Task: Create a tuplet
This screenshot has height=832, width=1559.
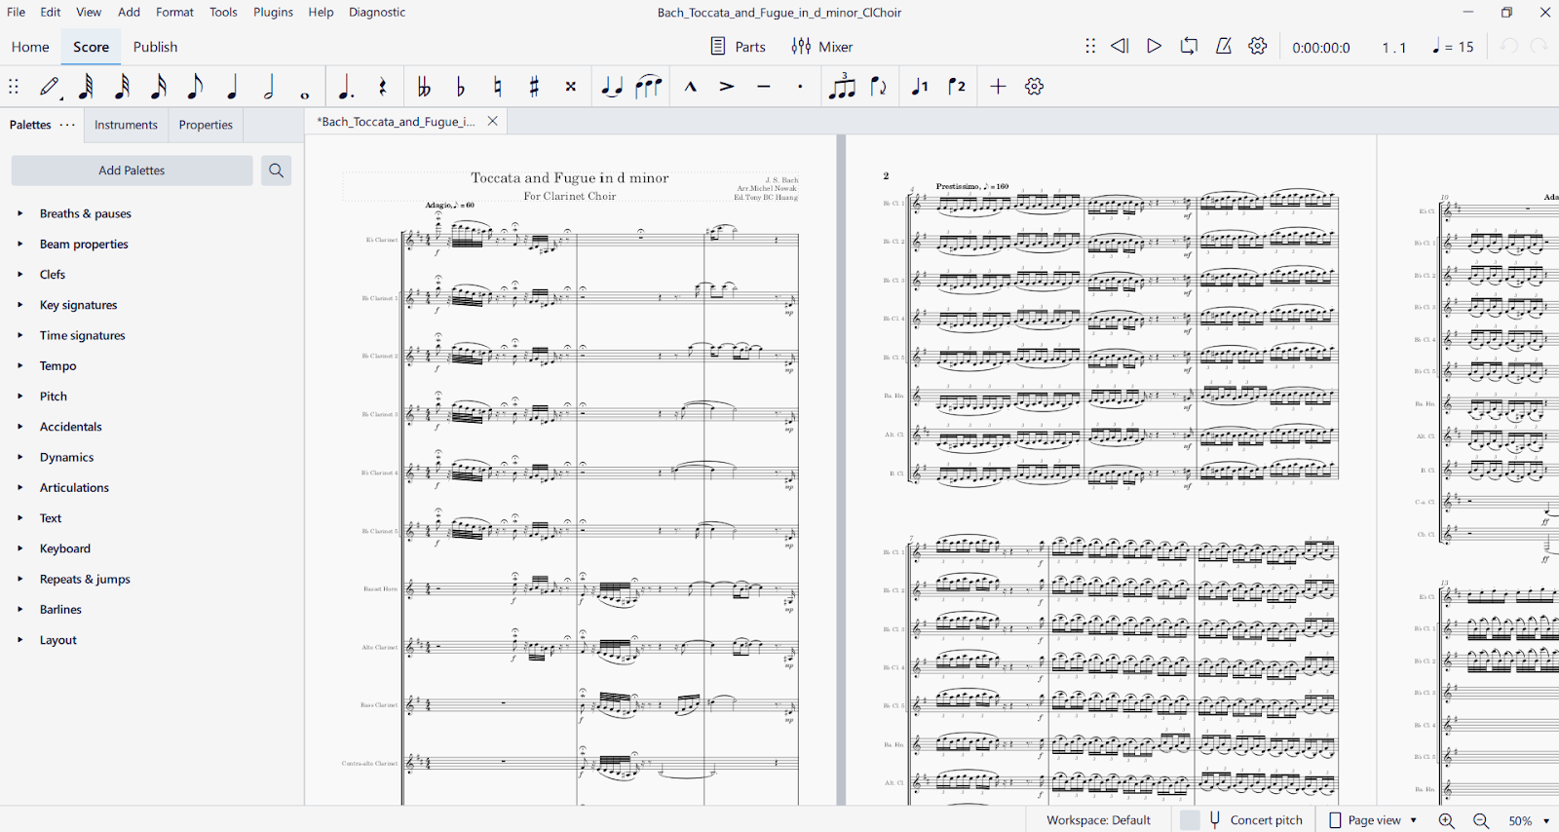Action: pyautogui.click(x=842, y=86)
